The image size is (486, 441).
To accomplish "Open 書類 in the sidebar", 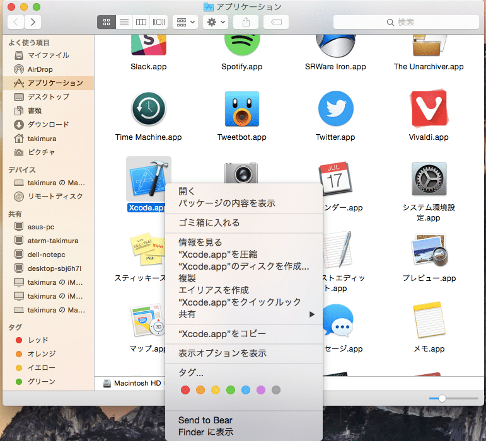I will click(x=48, y=110).
